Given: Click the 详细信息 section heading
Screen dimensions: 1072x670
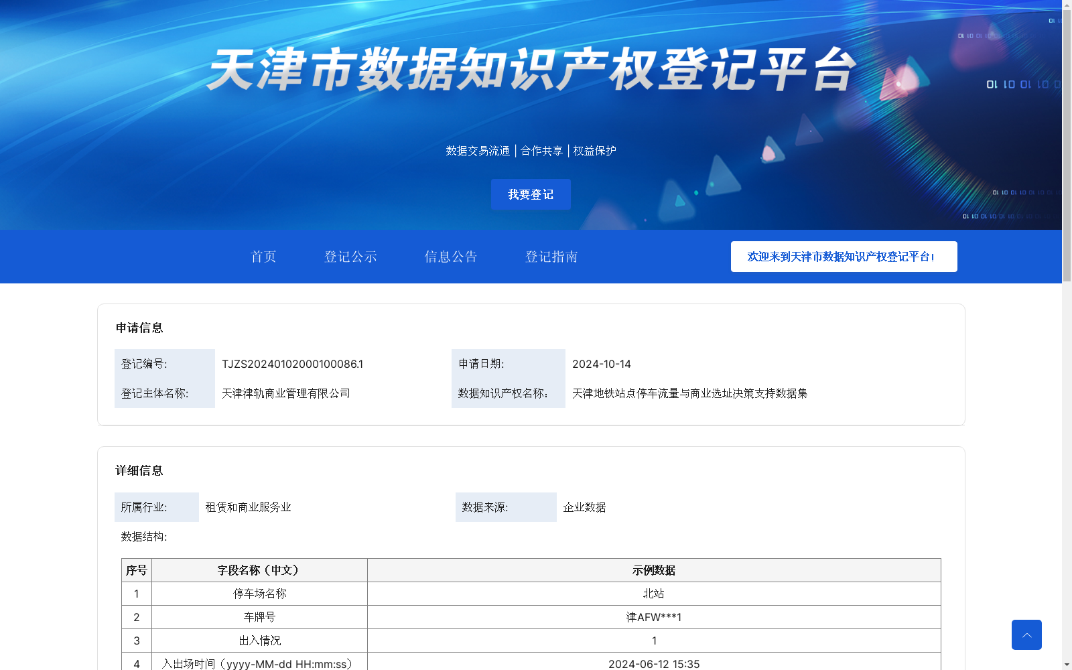Looking at the screenshot, I should coord(139,470).
